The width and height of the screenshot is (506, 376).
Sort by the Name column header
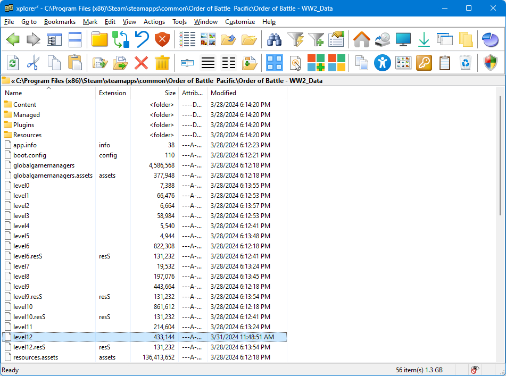pos(48,93)
